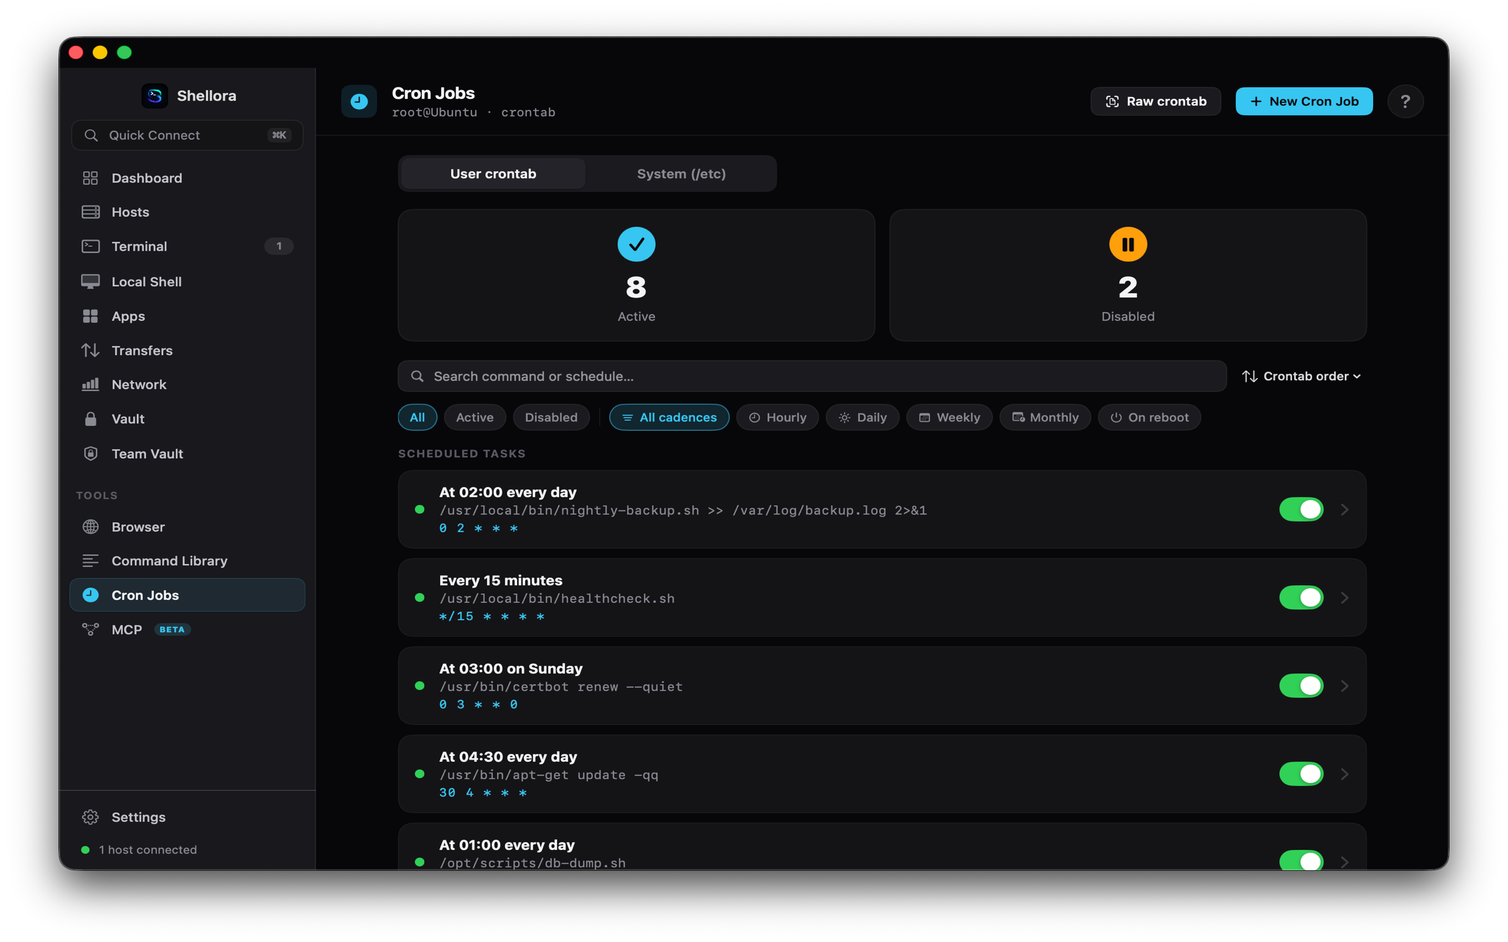Click the 'root@Ubuntu · crontab' subtitle

[474, 113]
